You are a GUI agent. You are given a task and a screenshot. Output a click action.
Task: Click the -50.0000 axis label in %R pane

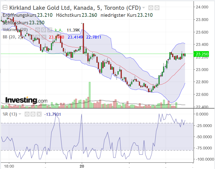pos(204,137)
